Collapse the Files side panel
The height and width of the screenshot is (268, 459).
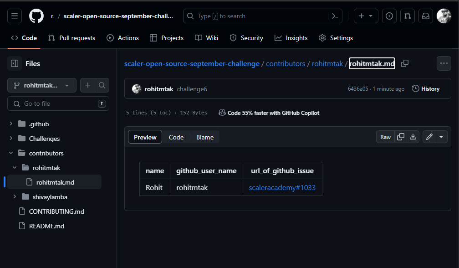pos(14,63)
